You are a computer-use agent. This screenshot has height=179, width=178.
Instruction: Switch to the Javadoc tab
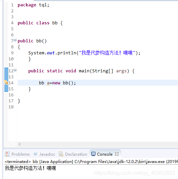coord(45,154)
